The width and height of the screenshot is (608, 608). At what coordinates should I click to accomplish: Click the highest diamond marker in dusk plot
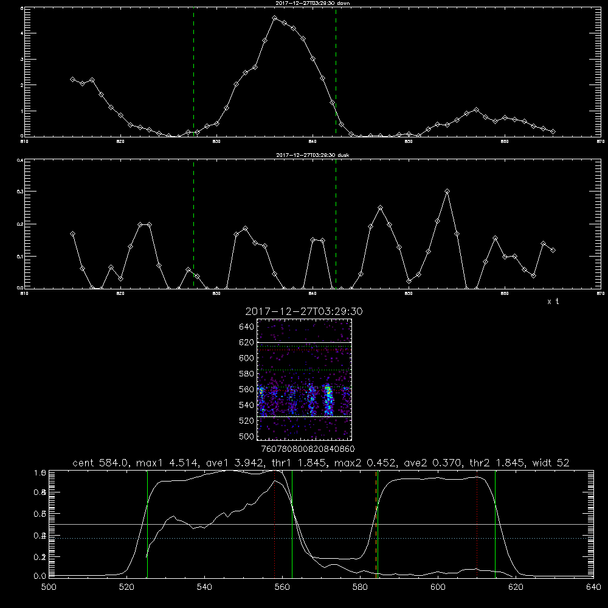click(x=447, y=192)
